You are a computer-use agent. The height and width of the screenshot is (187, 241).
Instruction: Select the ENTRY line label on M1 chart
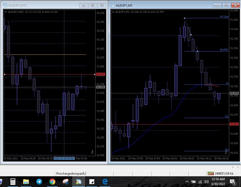[x=224, y=50]
